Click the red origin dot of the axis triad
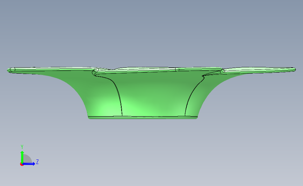The width and height of the screenshot is (303, 186). pyautogui.click(x=22, y=164)
